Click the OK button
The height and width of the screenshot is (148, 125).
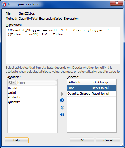[x=82, y=140]
